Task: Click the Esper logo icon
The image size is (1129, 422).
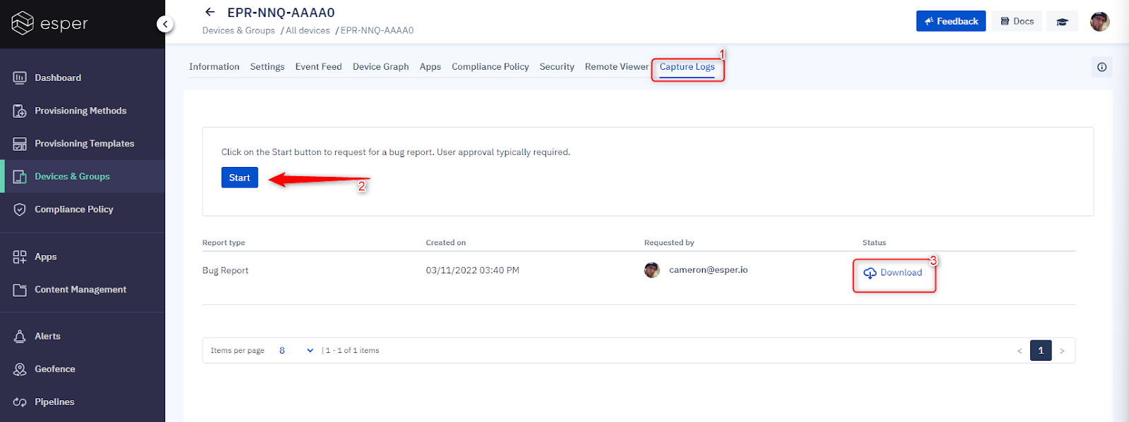Action: 23,23
